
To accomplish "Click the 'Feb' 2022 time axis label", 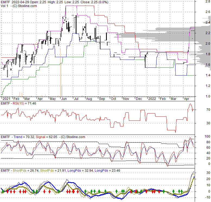I will tap(163, 99).
